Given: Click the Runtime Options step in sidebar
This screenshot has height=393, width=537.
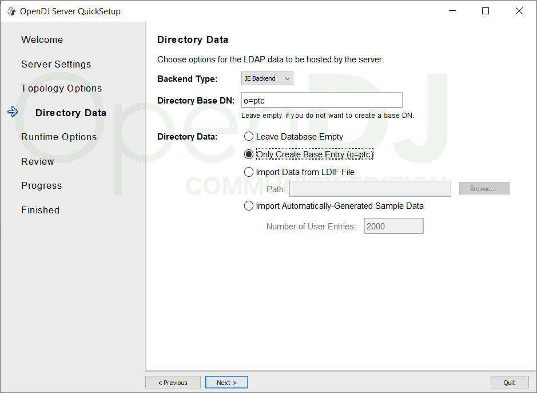Looking at the screenshot, I should pos(59,137).
